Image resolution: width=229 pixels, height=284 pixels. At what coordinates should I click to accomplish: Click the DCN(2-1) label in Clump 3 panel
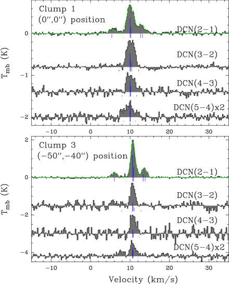point(197,172)
